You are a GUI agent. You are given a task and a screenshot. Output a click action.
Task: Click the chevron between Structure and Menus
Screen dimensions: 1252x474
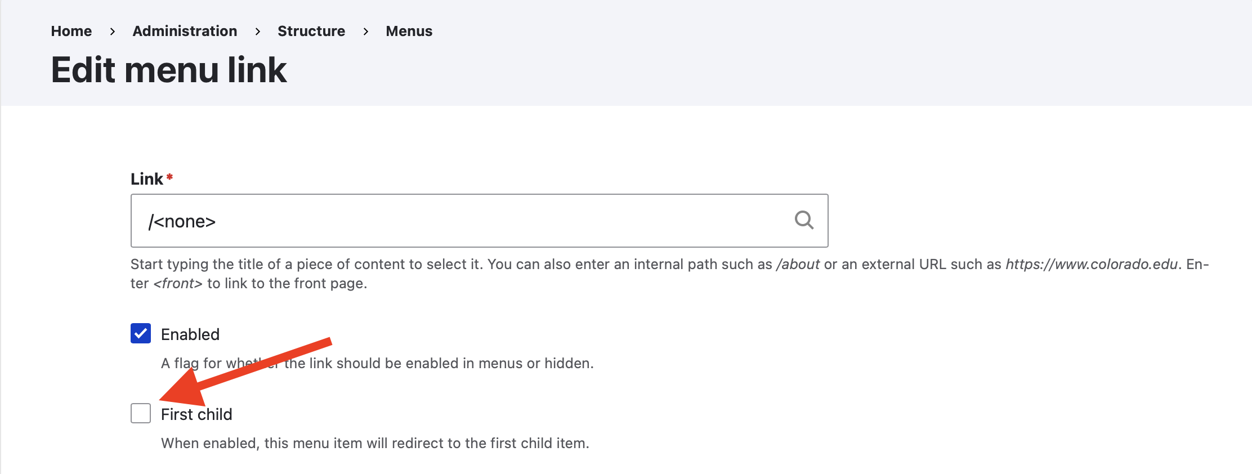click(366, 32)
